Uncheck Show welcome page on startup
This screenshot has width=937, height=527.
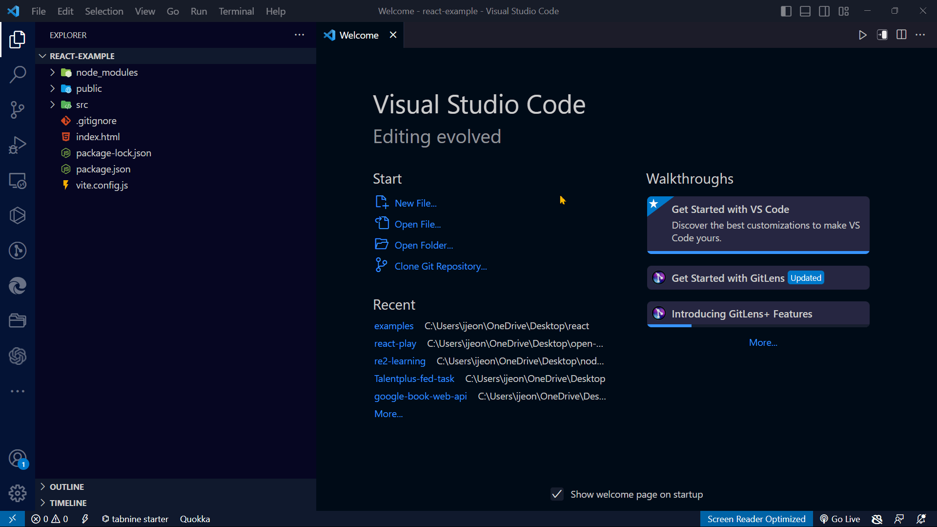pyautogui.click(x=556, y=494)
